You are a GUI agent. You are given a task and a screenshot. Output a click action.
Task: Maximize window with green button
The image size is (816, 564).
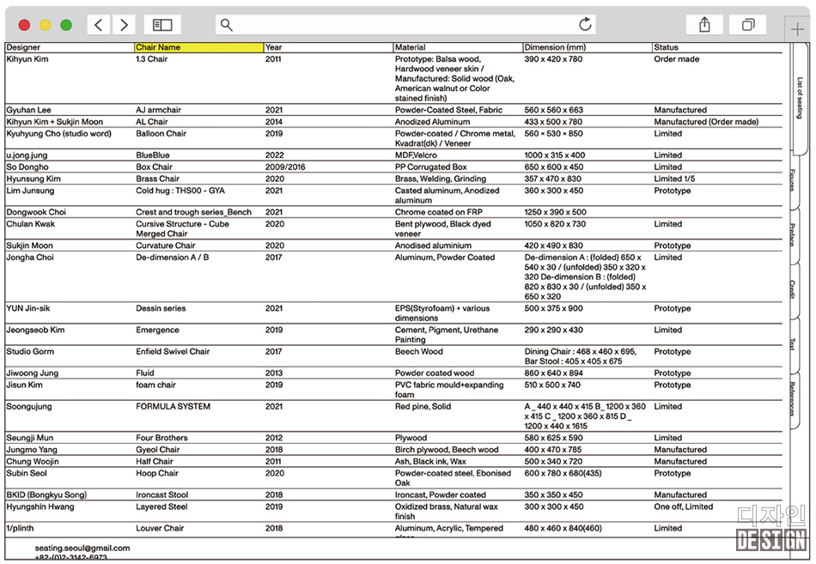66,24
